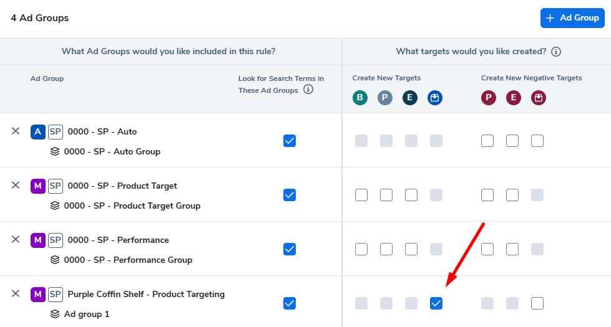Viewport: 611px width, 327px height.
Task: Click the Add Ad Group button
Action: tap(572, 18)
